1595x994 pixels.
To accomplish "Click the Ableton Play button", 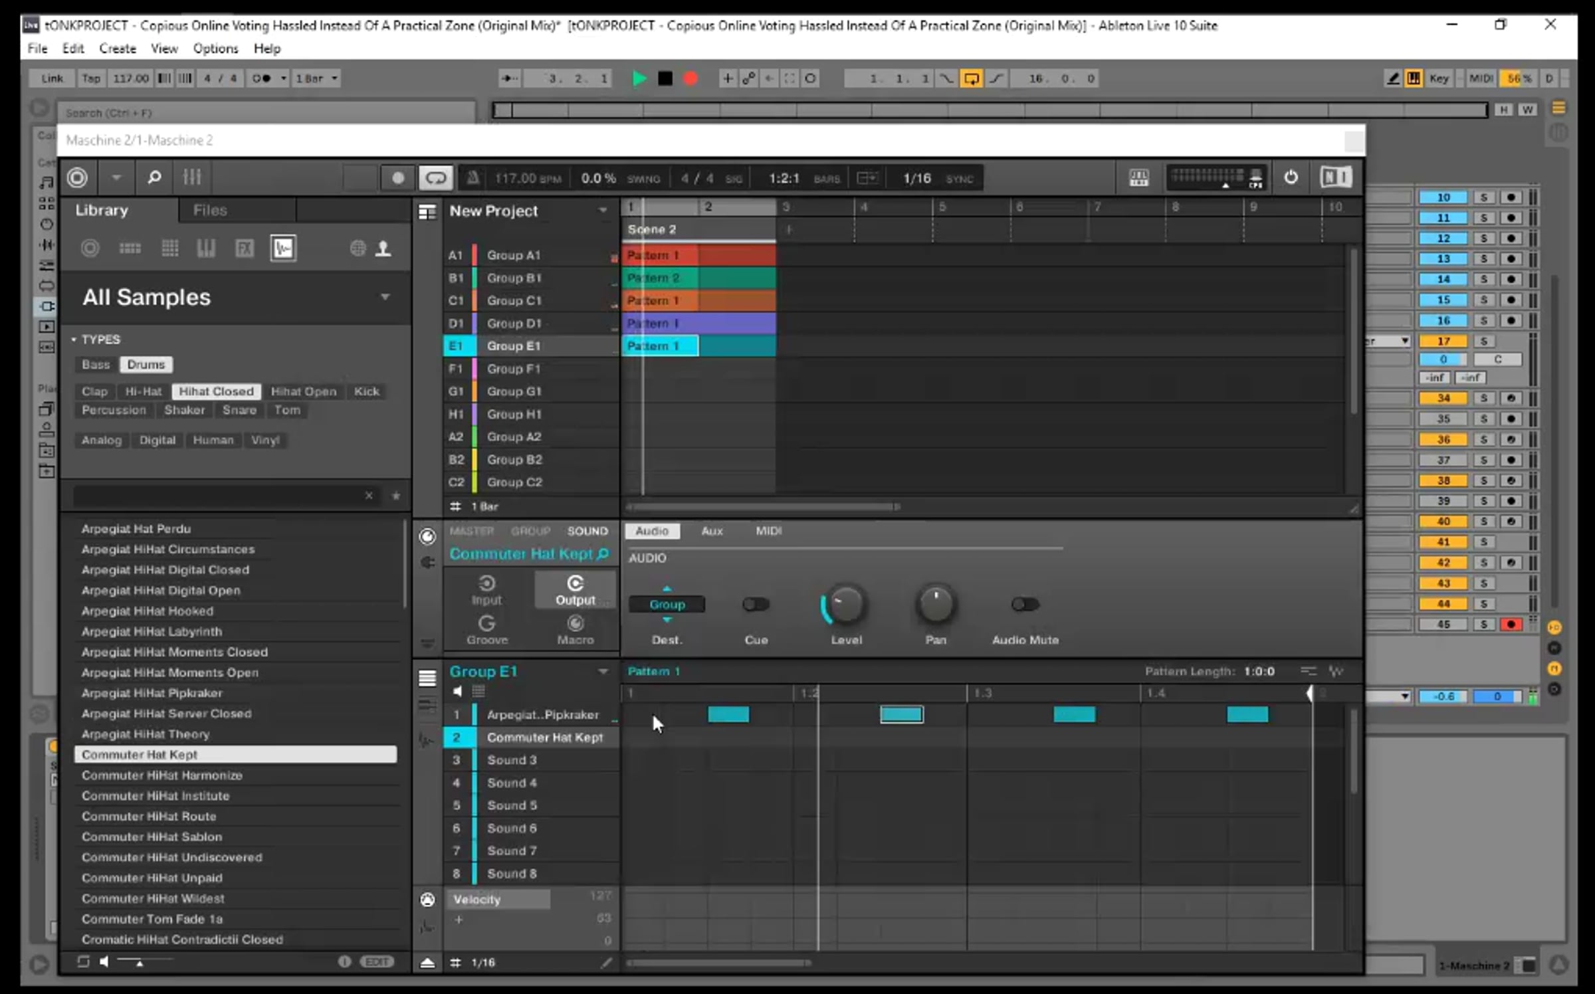I will click(x=639, y=78).
